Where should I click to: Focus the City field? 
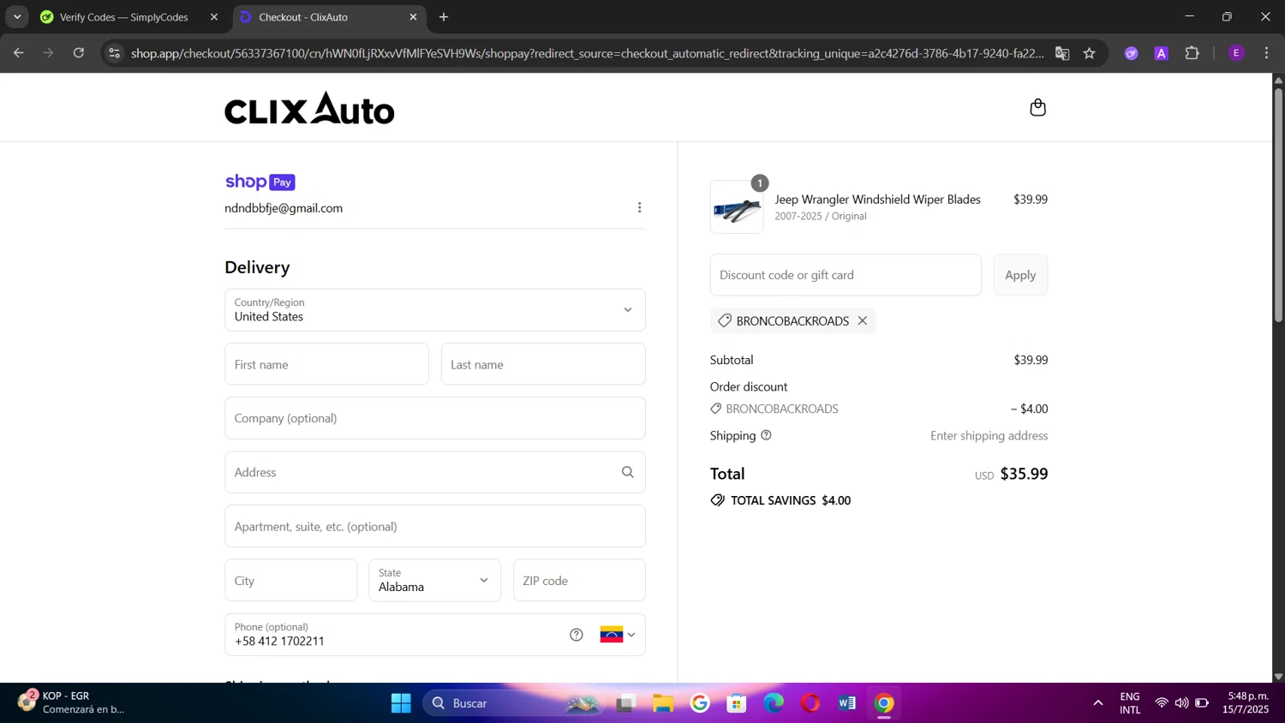pos(290,580)
